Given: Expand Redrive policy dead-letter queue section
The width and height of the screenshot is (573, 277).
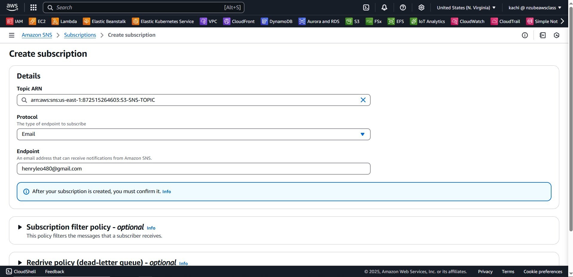Looking at the screenshot, I should [x=20, y=263].
